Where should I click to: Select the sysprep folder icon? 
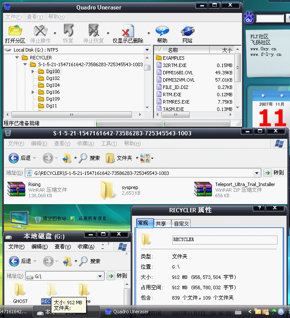108,190
